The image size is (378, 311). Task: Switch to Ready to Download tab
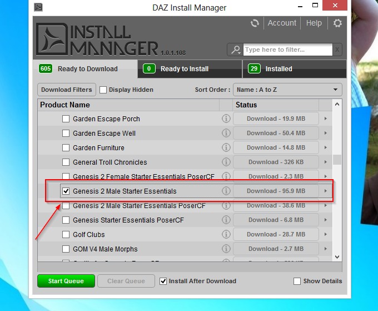click(x=85, y=69)
